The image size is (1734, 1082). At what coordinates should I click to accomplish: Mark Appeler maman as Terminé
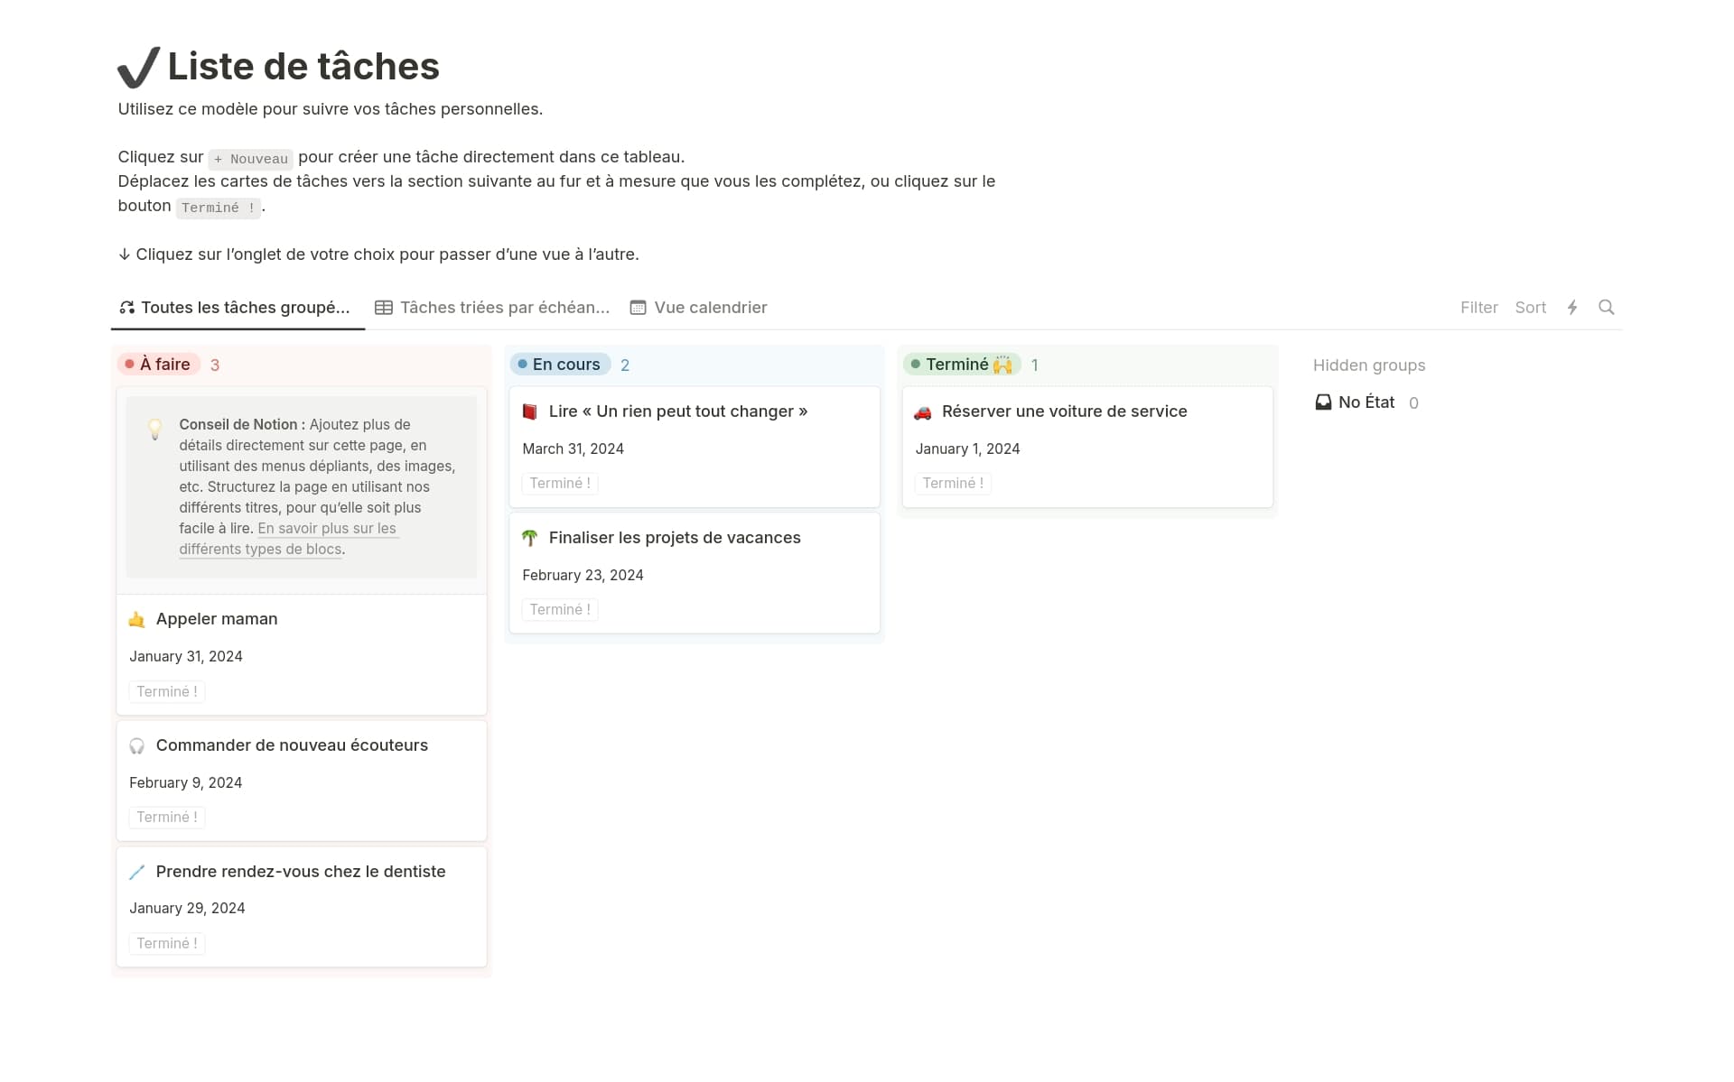[x=167, y=691]
